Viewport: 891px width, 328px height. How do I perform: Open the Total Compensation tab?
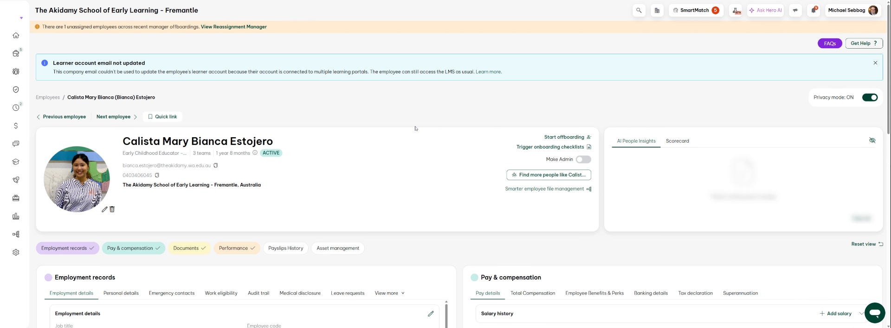click(x=533, y=293)
